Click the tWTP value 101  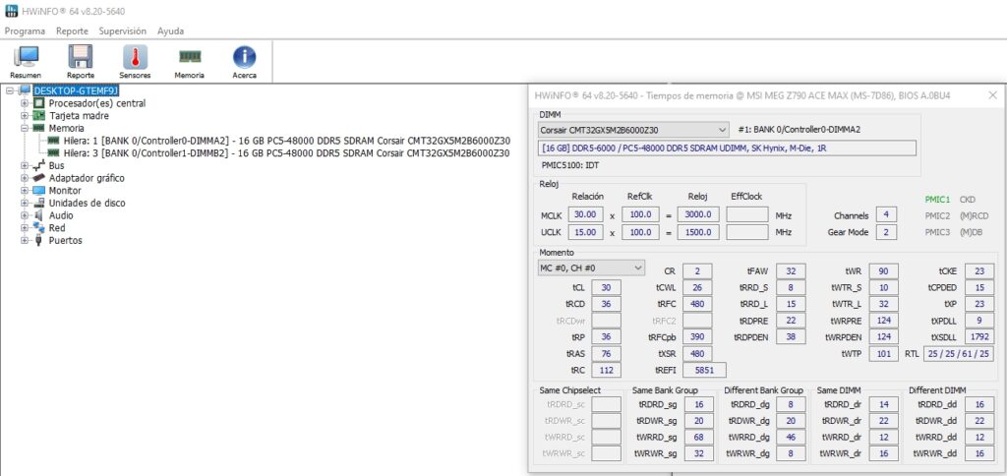pos(883,353)
